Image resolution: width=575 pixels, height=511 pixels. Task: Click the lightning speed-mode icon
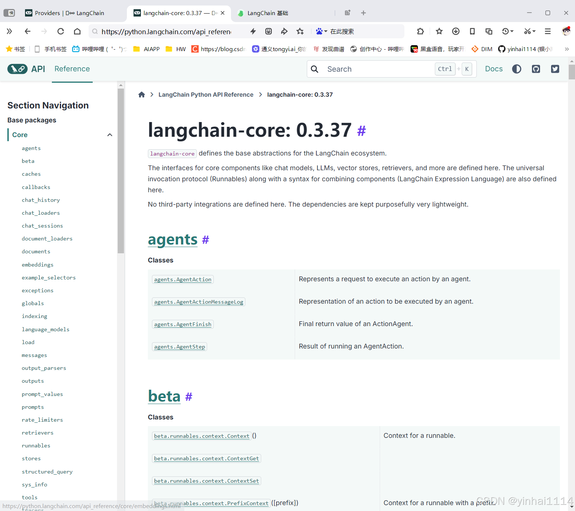253,31
